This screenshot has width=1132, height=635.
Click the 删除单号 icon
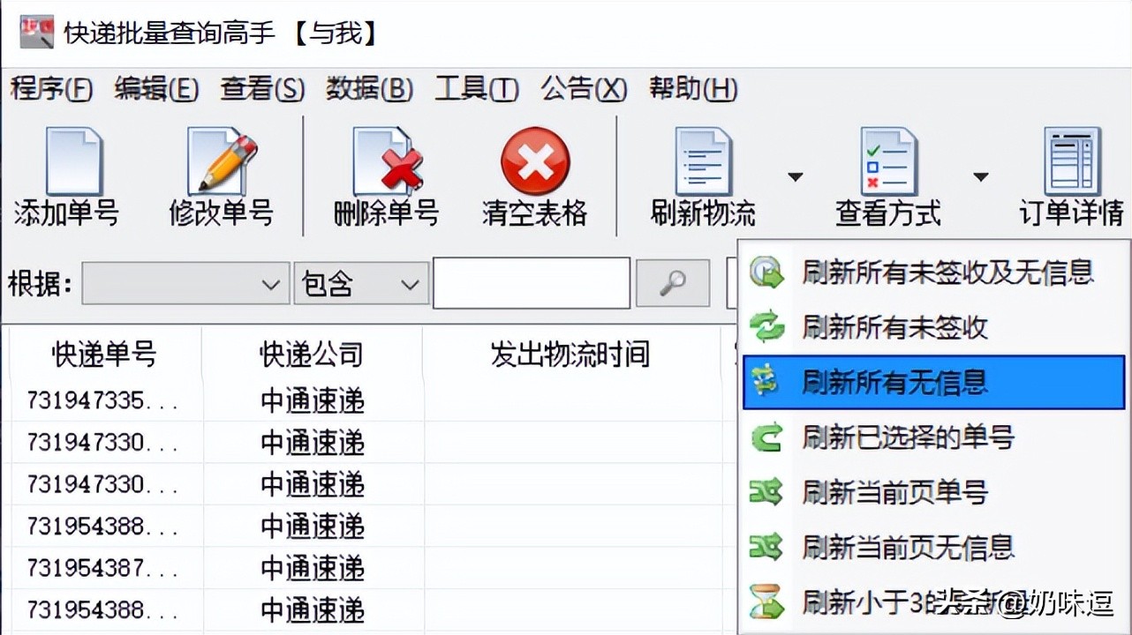(387, 161)
